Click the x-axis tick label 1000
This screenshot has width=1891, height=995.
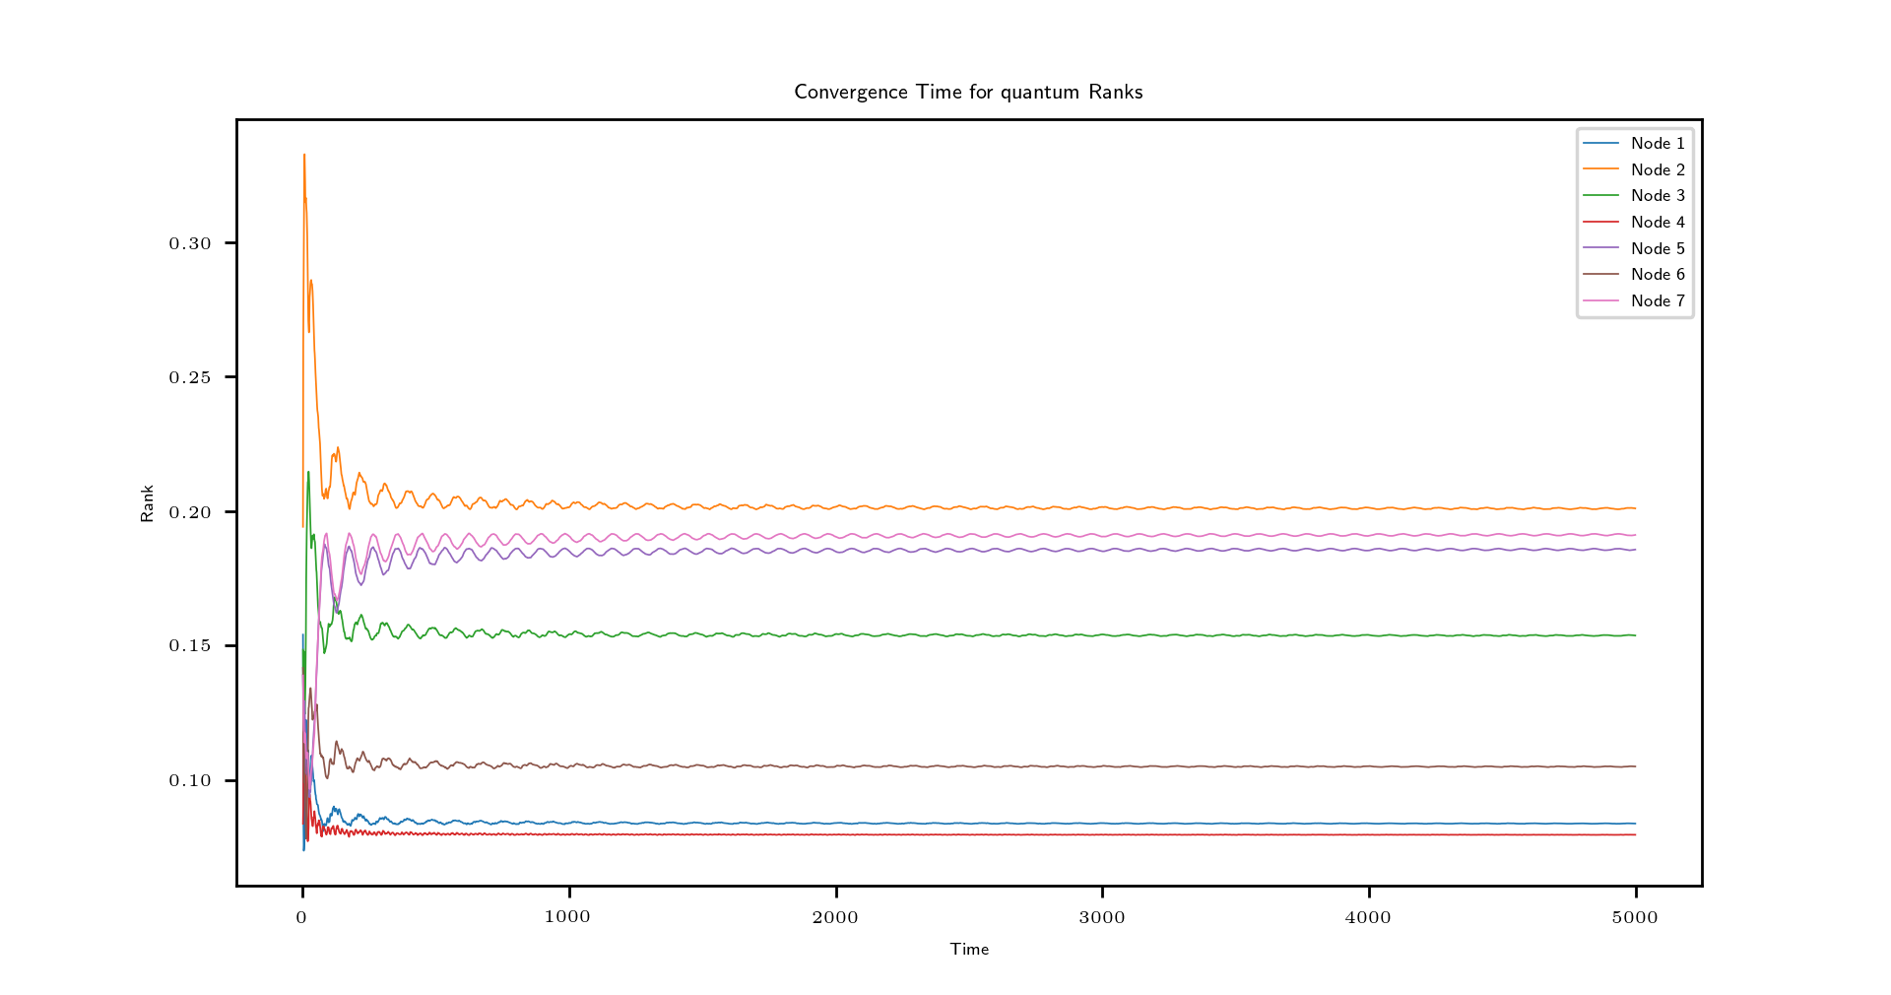[x=567, y=917]
